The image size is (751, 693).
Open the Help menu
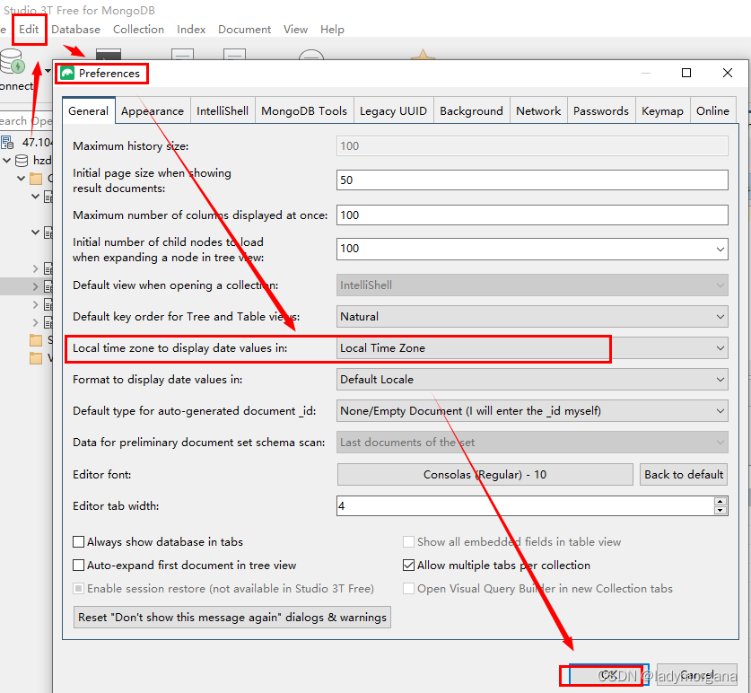click(332, 30)
